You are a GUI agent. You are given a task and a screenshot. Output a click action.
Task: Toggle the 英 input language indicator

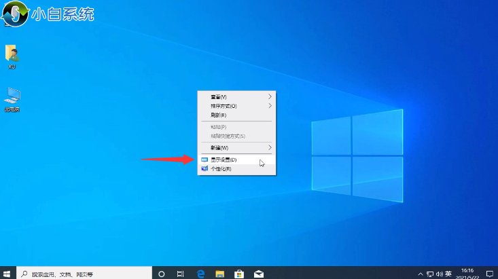[448, 274]
